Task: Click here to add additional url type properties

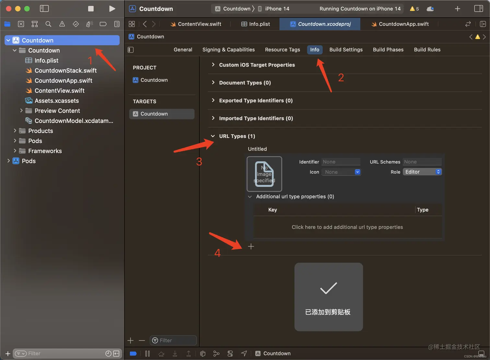Action: point(347,227)
